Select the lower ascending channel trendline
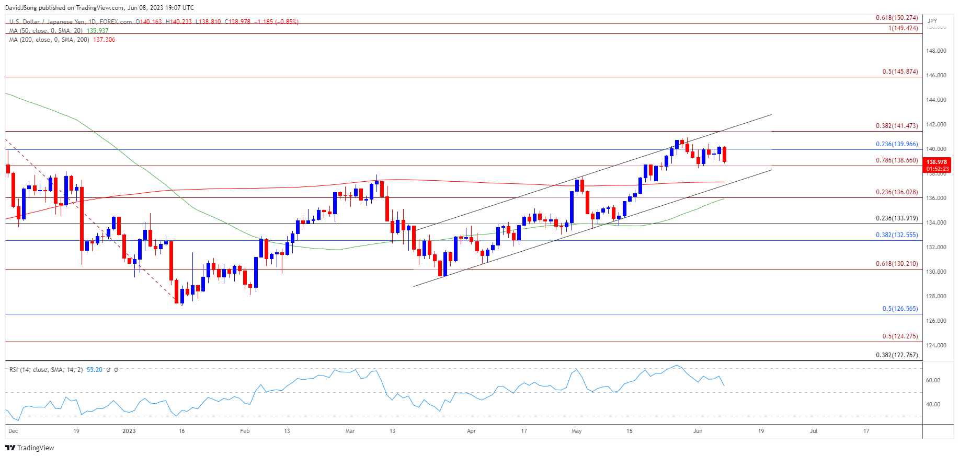The image size is (959, 457). [592, 228]
